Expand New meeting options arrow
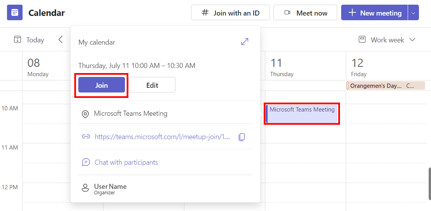This screenshot has width=431, height=211. (x=413, y=13)
